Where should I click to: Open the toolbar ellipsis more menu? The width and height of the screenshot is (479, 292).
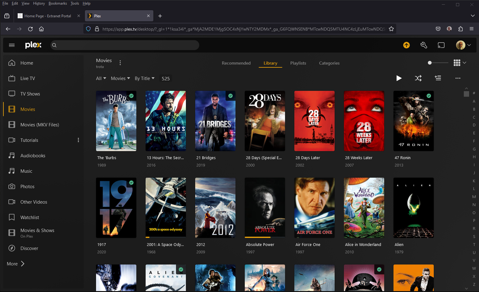point(458,78)
